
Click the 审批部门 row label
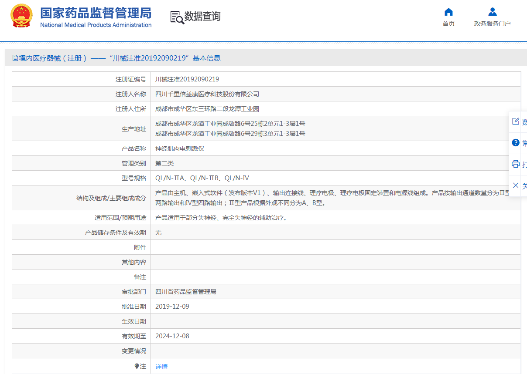(134, 292)
